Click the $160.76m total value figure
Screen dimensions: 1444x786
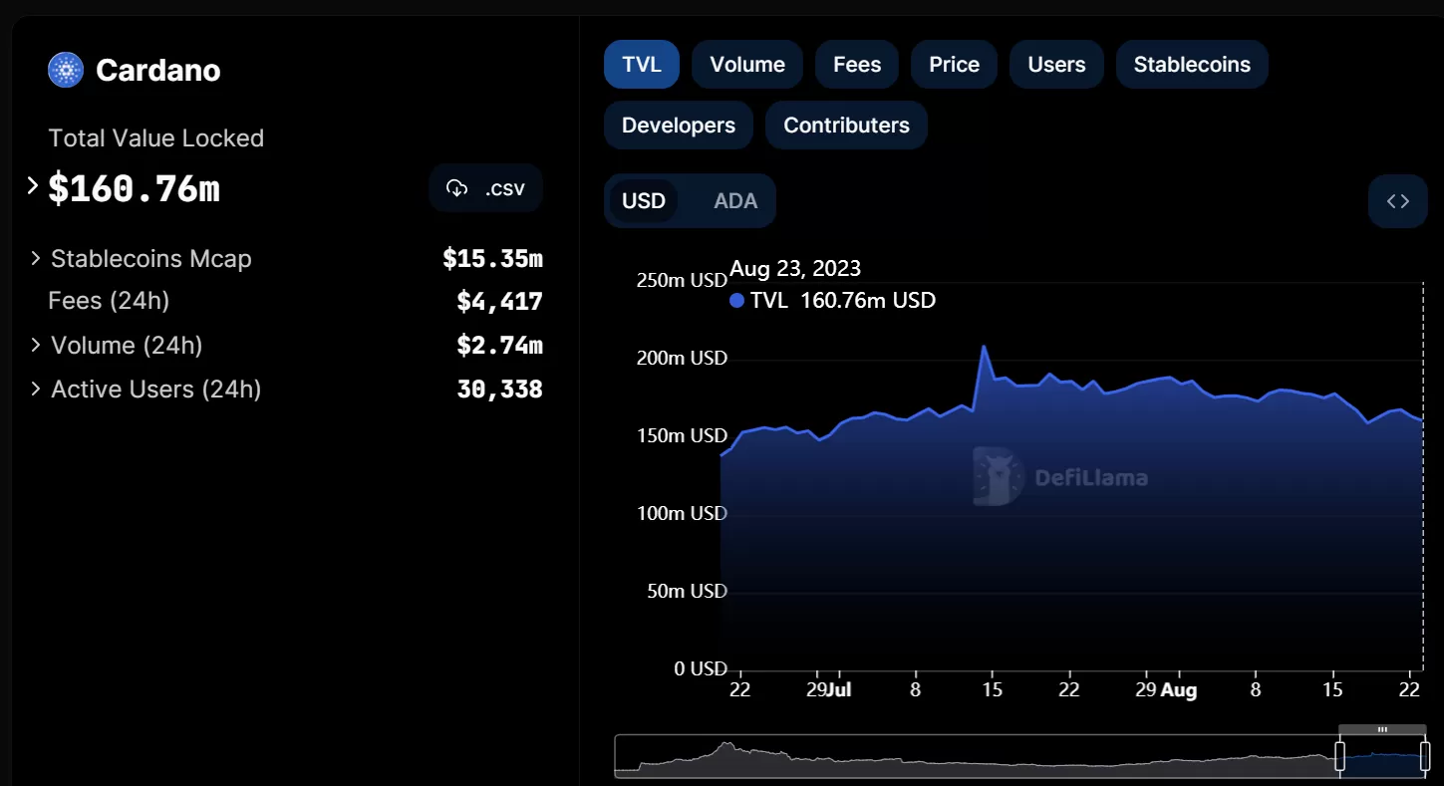(134, 187)
